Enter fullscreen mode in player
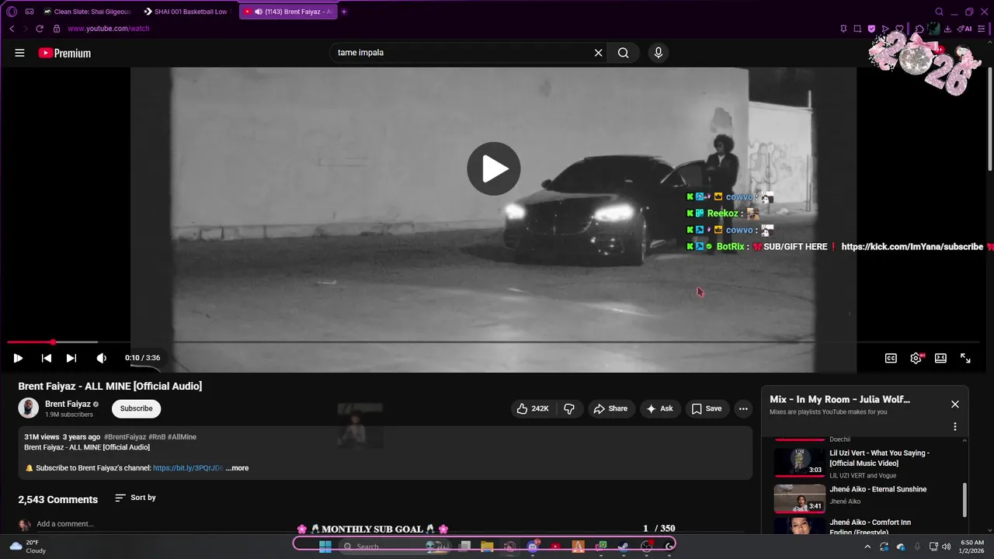Image resolution: width=994 pixels, height=559 pixels. tap(965, 358)
